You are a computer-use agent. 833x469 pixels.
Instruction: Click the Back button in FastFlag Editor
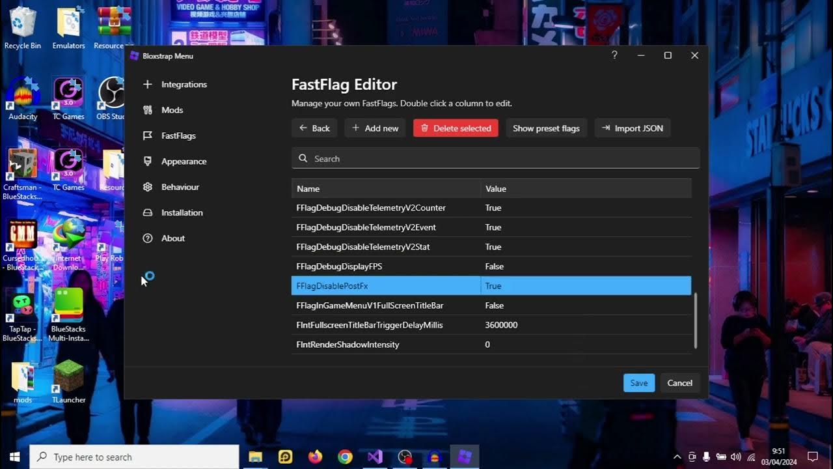point(314,128)
